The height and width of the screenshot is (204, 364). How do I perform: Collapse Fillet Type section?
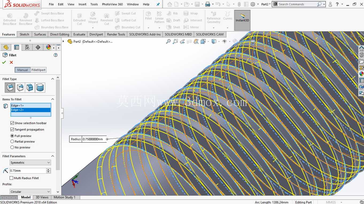53,79
